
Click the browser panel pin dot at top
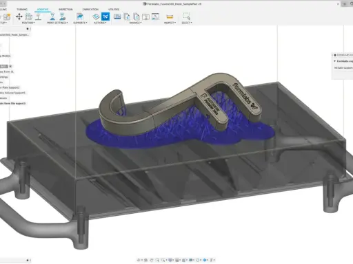(x=28, y=29)
